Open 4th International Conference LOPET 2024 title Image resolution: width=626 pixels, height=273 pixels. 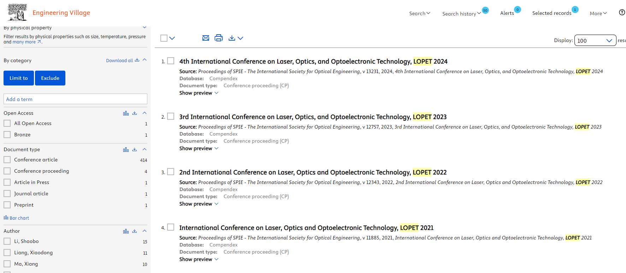coord(313,61)
